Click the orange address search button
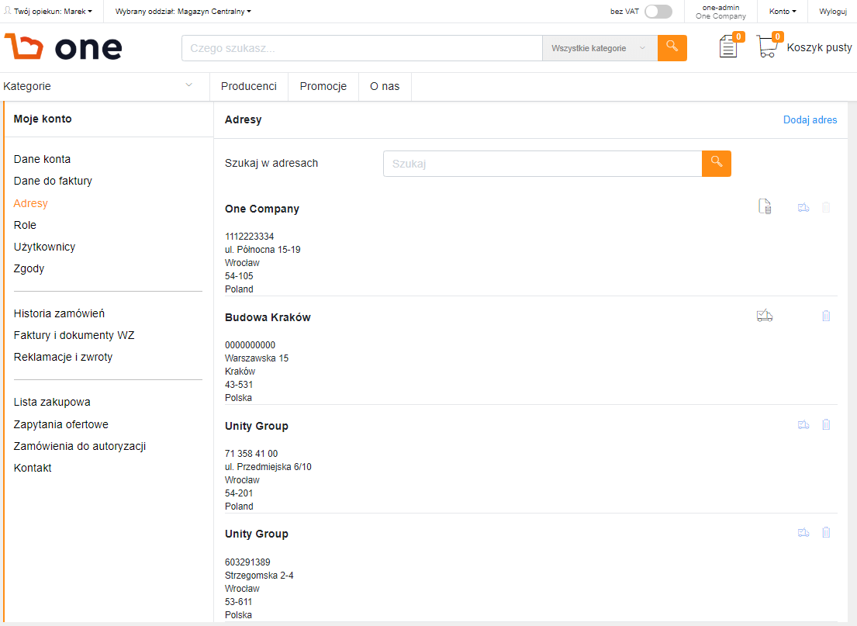 (716, 164)
